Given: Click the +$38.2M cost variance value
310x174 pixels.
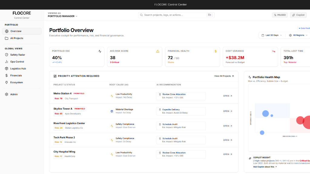Looking at the screenshot, I should [235, 58].
